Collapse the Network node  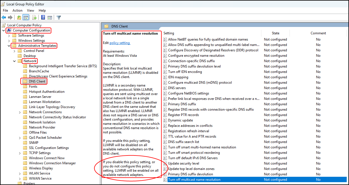click(14, 61)
